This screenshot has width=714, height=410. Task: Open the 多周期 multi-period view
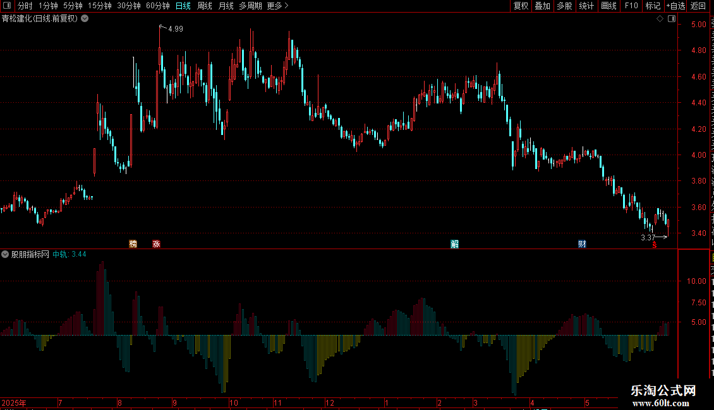click(x=250, y=6)
